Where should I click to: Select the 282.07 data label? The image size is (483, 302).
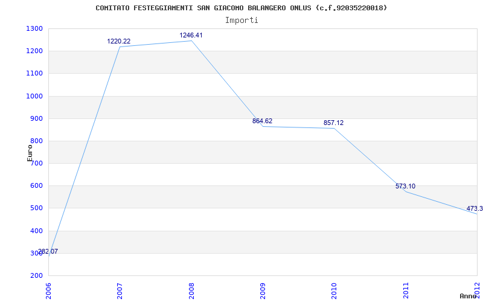tap(48, 251)
